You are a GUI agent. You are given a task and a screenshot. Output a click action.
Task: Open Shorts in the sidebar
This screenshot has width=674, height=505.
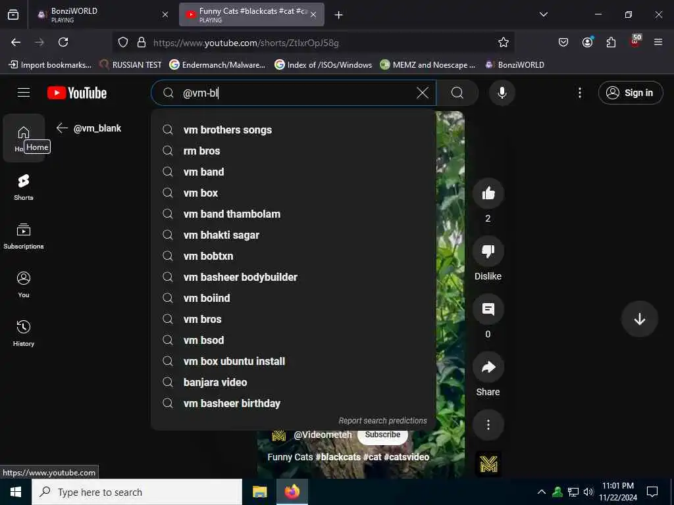[x=24, y=187]
